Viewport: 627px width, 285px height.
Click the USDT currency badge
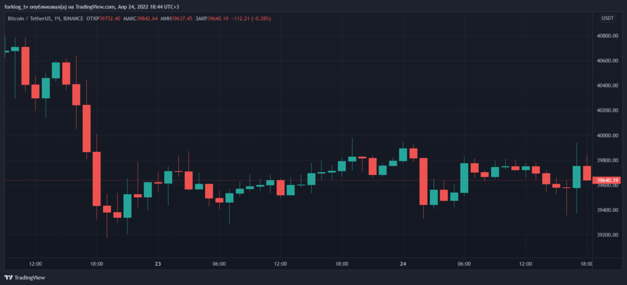click(x=609, y=19)
